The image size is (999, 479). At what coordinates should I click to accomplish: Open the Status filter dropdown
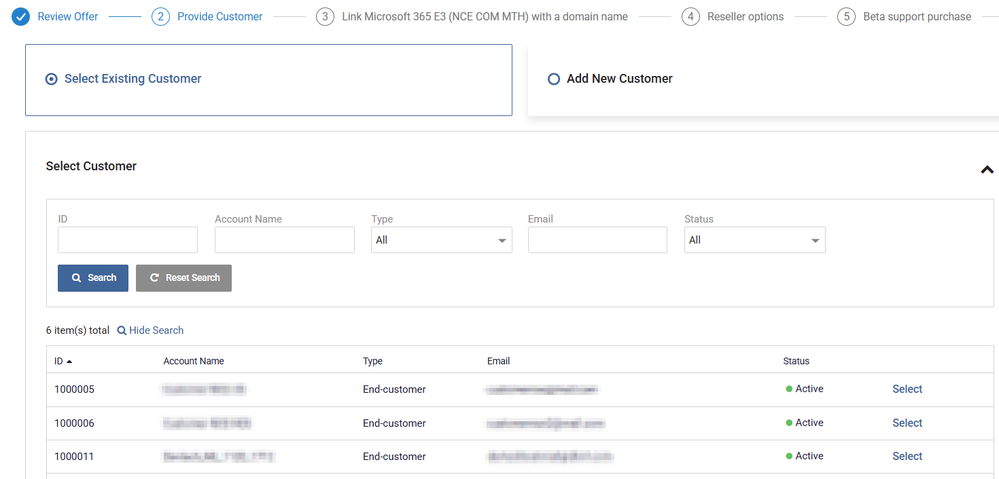point(754,240)
